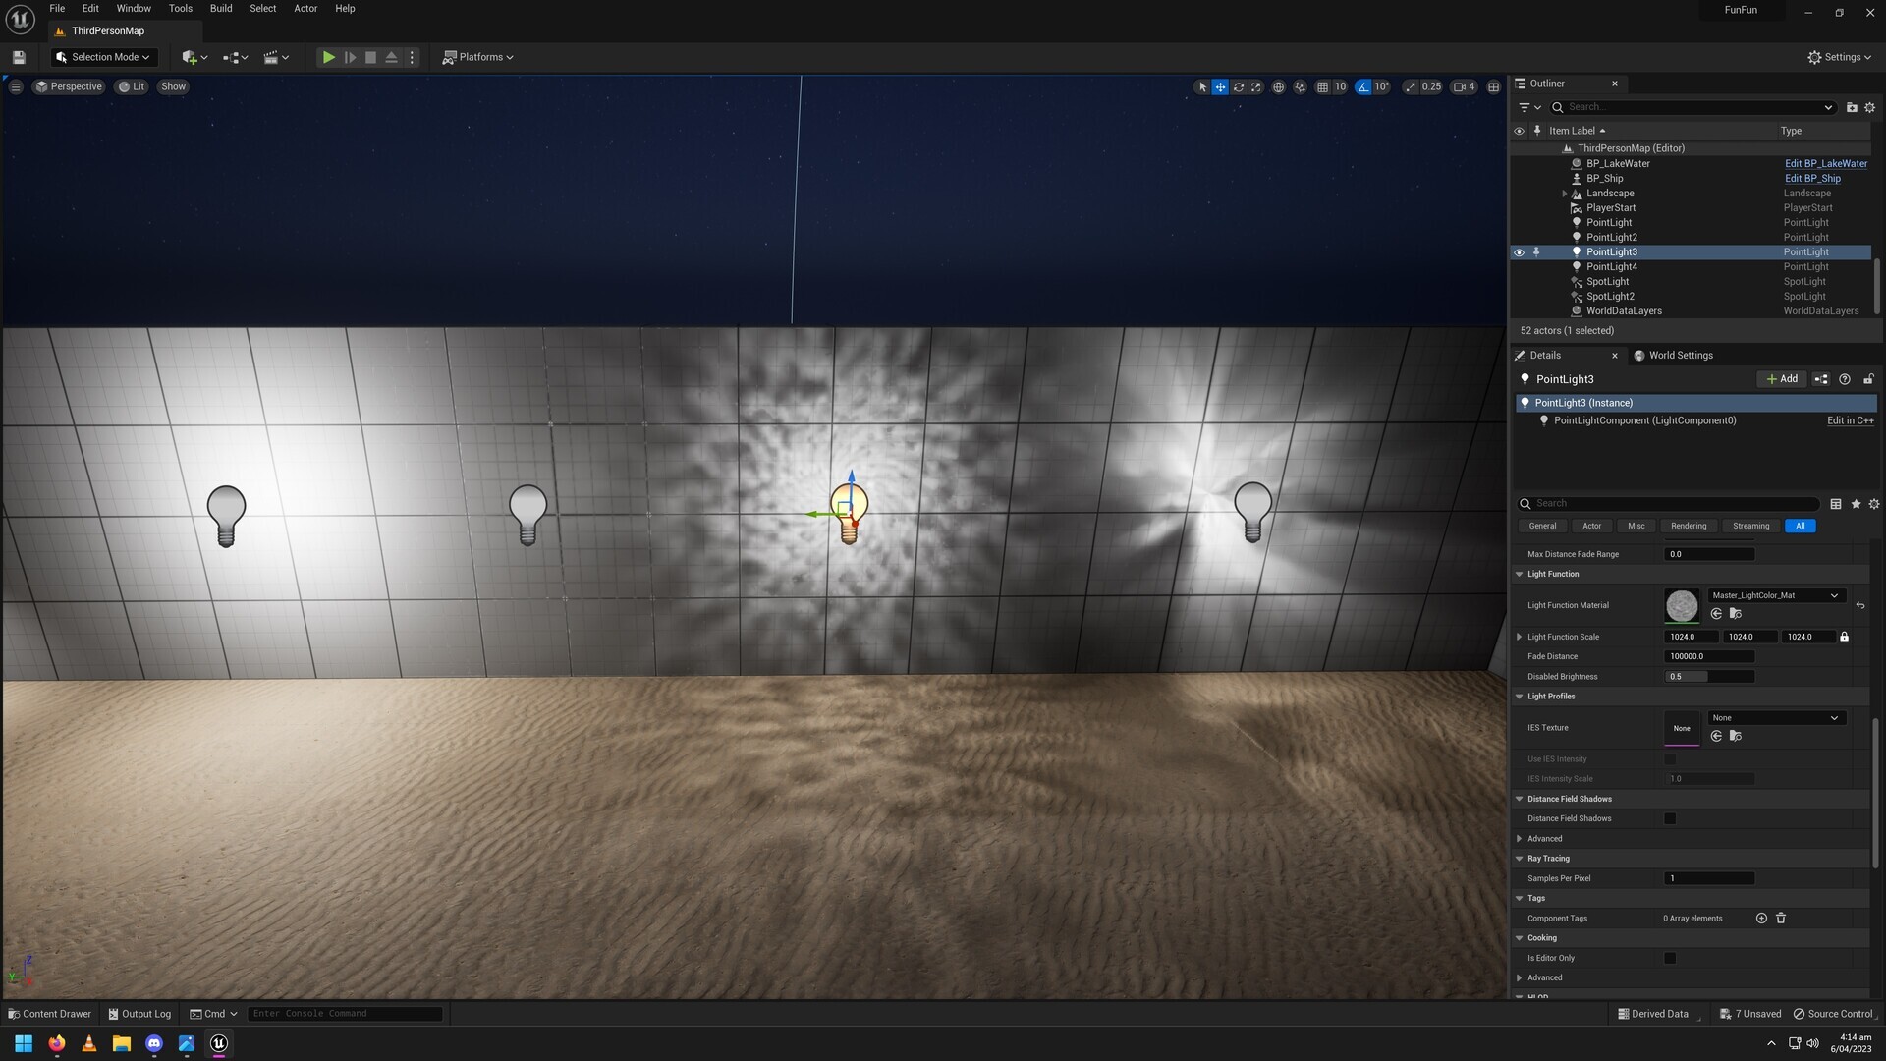Click the Save current level icon
The height and width of the screenshot is (1061, 1886).
[x=19, y=57]
